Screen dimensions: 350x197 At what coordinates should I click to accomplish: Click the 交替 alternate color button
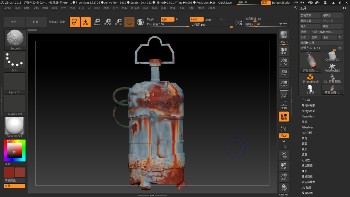point(15,186)
